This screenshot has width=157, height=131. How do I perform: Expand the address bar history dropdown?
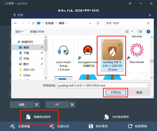(x=90, y=23)
